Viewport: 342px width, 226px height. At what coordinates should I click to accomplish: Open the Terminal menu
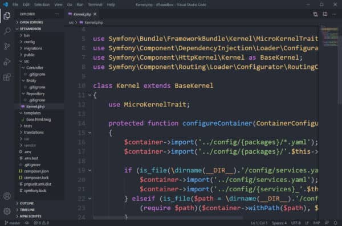(x=95, y=5)
